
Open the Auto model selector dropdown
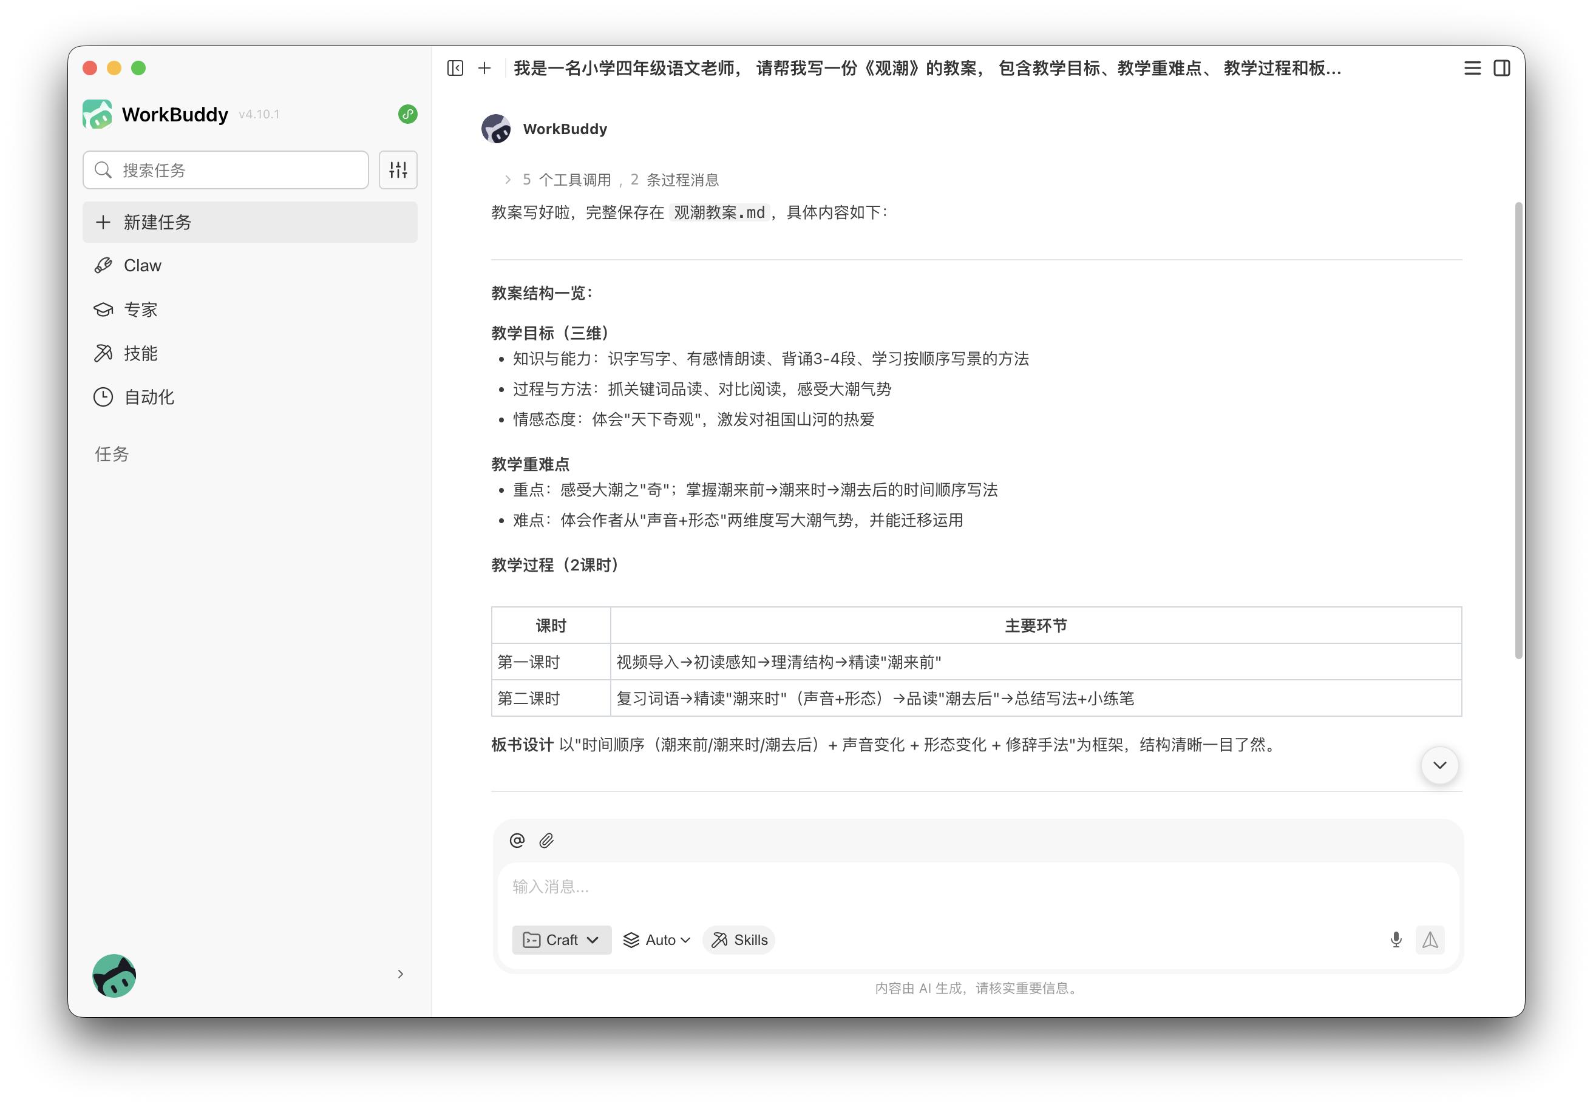(x=656, y=940)
